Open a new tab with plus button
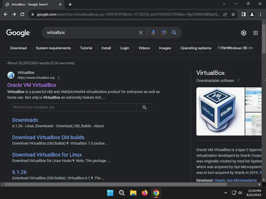 (x=70, y=4)
